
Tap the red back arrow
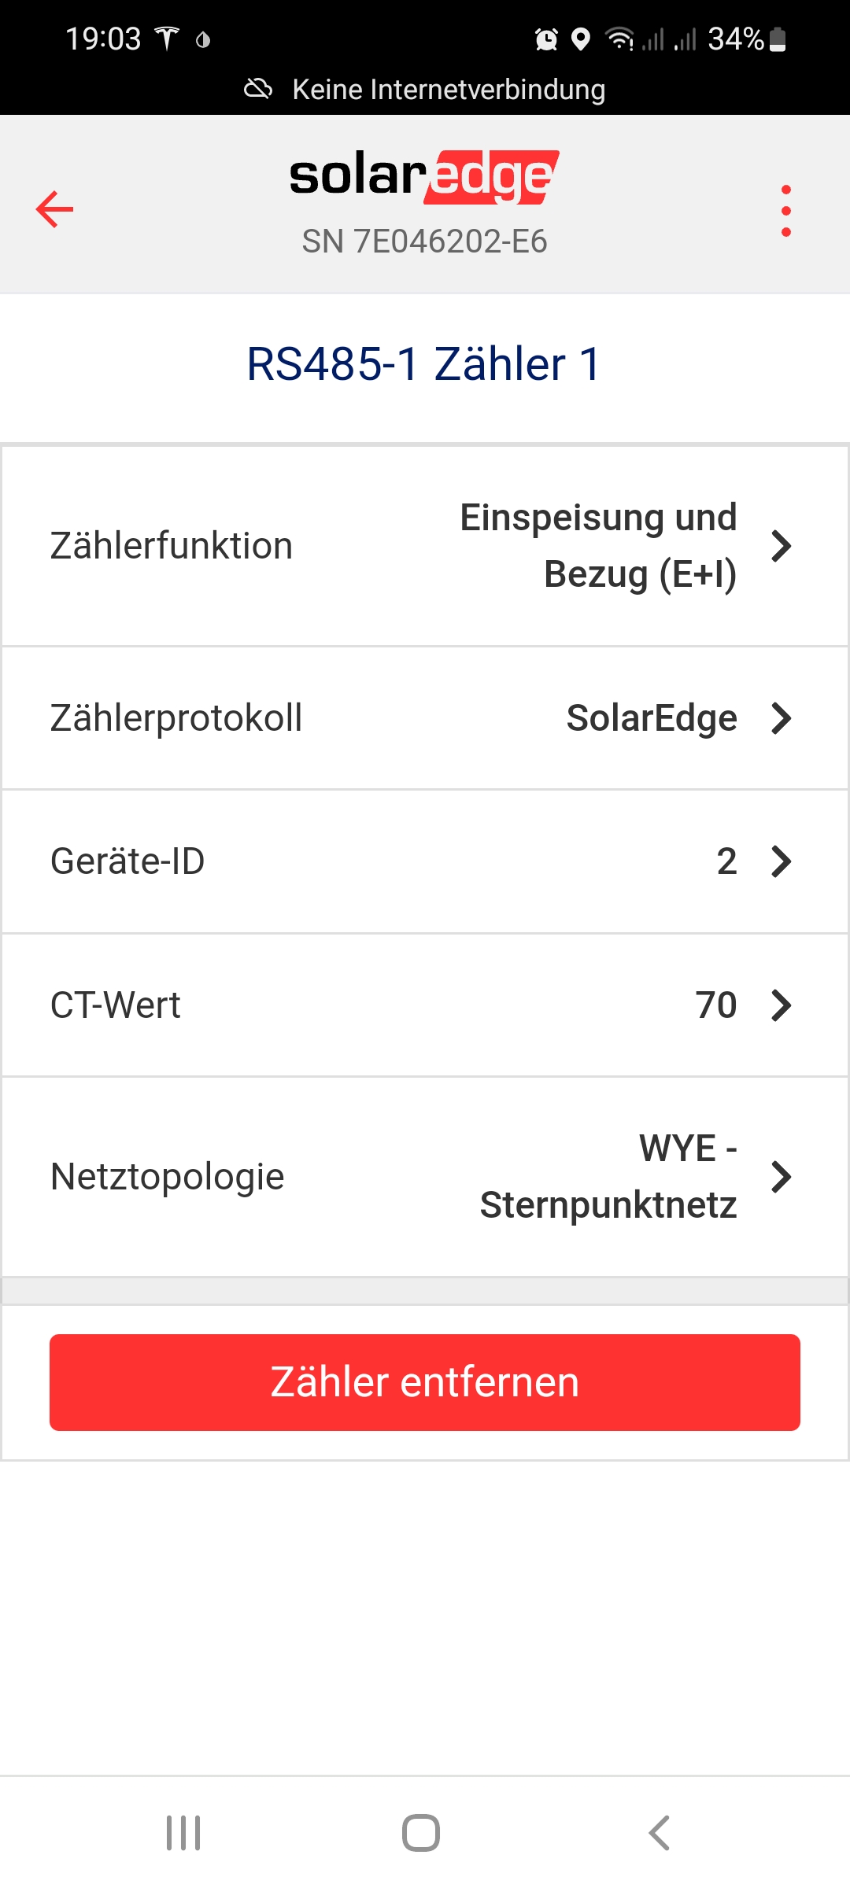pyautogui.click(x=54, y=209)
